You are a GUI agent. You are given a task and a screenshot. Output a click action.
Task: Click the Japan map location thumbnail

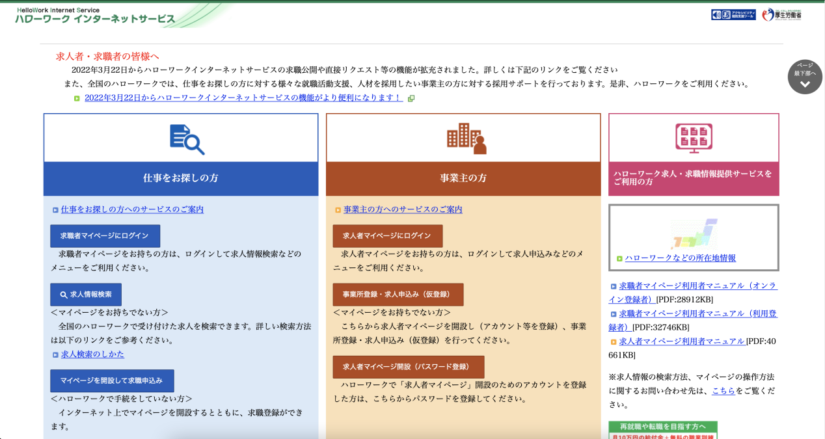(694, 233)
